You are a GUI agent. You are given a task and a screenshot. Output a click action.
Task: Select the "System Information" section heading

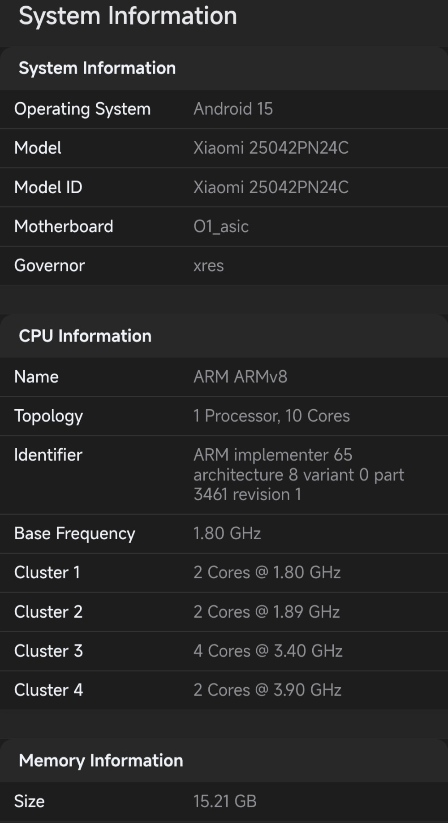(x=97, y=68)
